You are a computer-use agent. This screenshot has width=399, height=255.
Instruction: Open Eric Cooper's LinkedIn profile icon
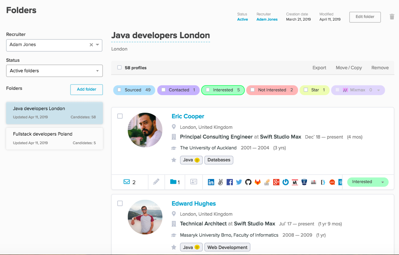[211, 182]
